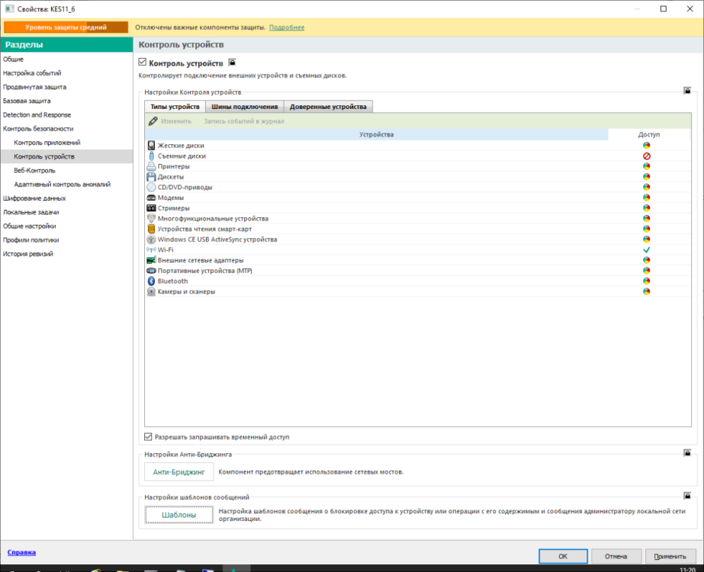Select the Модемы row text
Screen dimensions: 704x572
(x=171, y=198)
